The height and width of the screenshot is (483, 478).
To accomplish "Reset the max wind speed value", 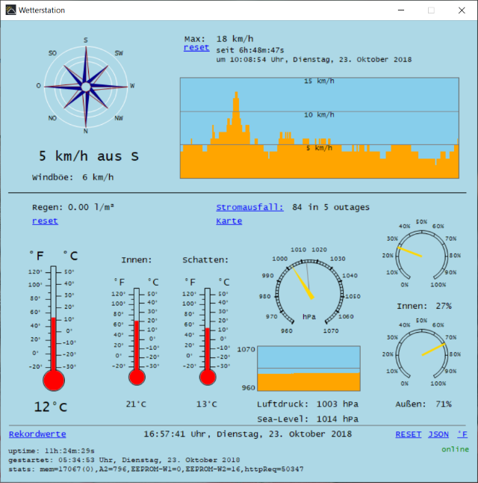I will point(196,48).
